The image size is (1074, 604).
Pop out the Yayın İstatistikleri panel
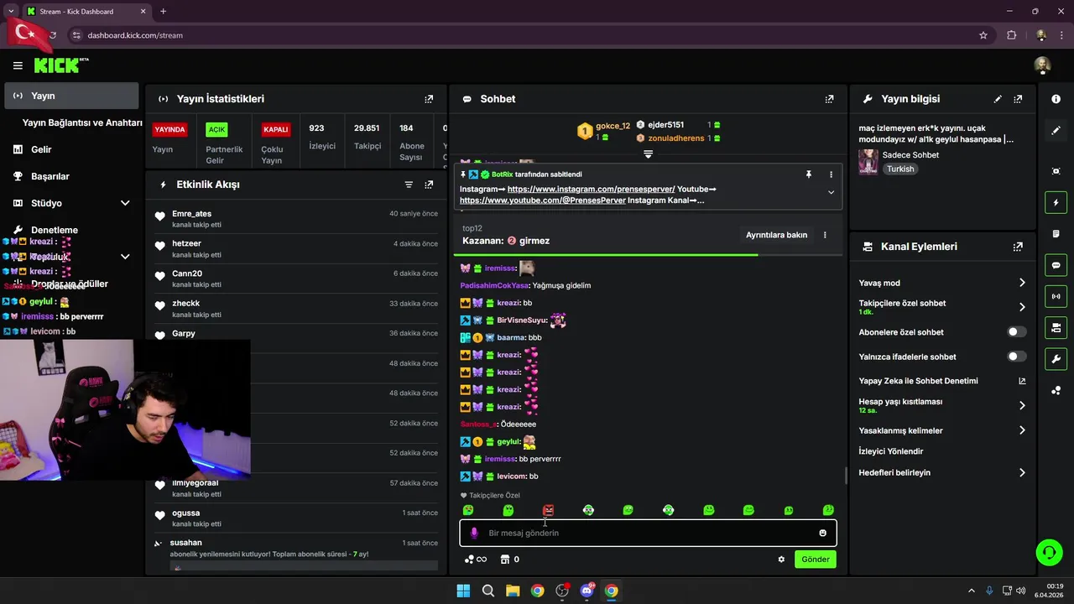point(429,99)
